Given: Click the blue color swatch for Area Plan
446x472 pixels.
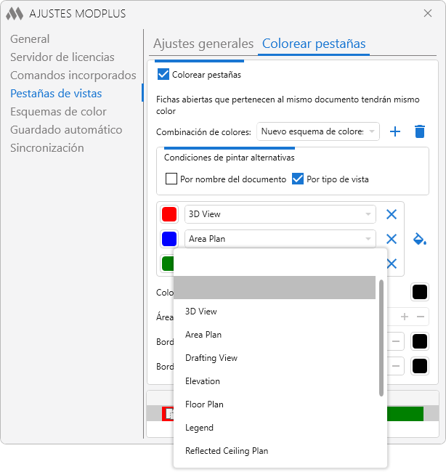Looking at the screenshot, I should tap(169, 239).
